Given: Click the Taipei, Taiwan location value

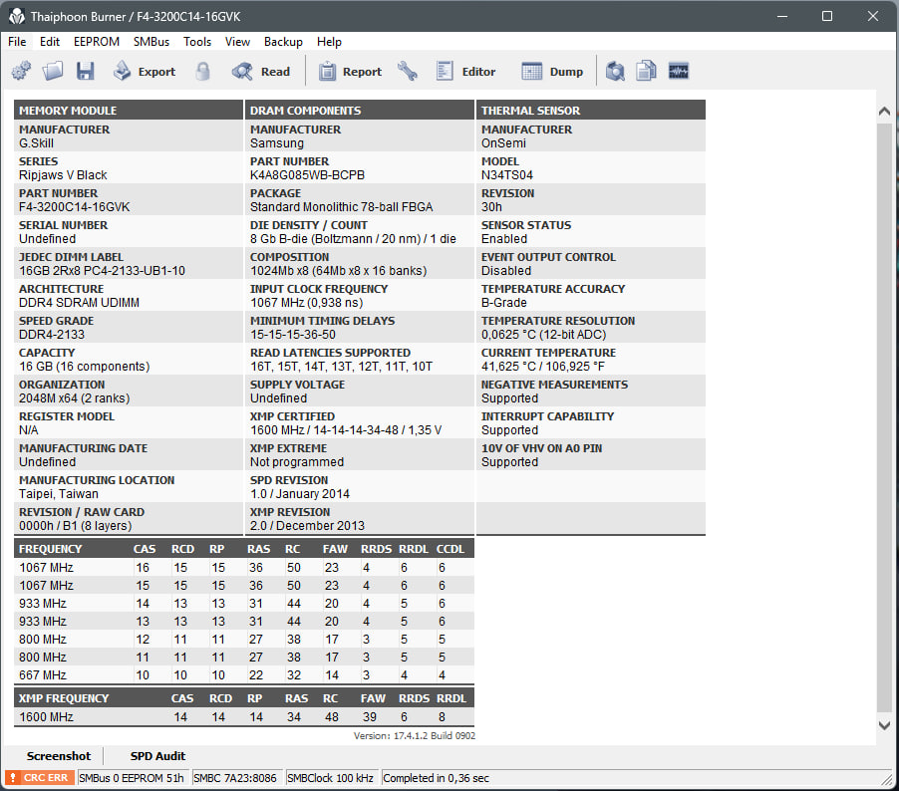Looking at the screenshot, I should 59,493.
